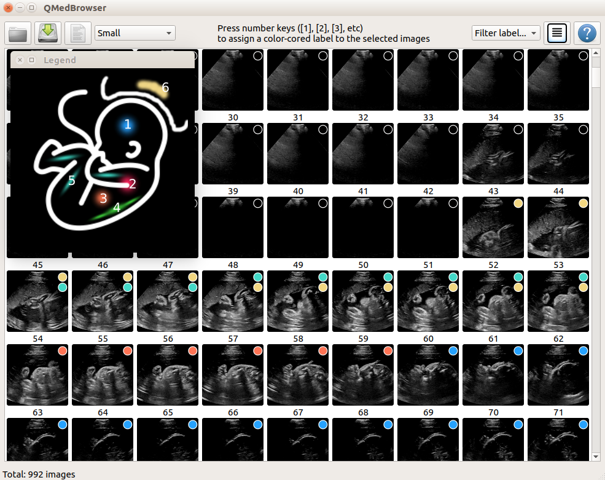Click the 'Press number keys' instruction text
The width and height of the screenshot is (605, 480).
pos(323,33)
